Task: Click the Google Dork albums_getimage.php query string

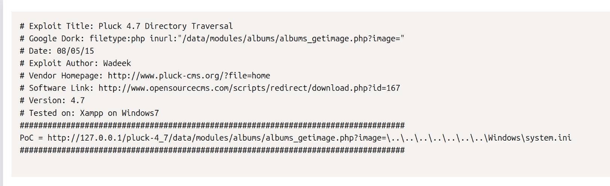Action: click(247, 38)
